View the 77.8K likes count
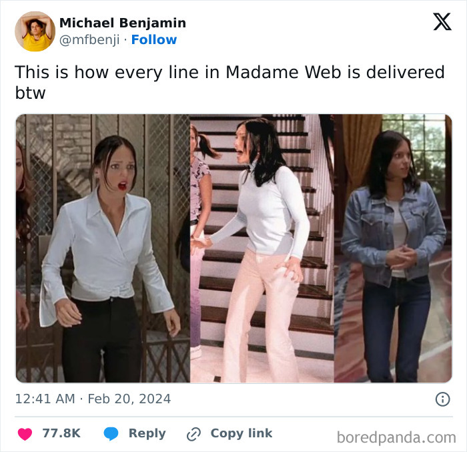467x452 pixels. (x=61, y=433)
